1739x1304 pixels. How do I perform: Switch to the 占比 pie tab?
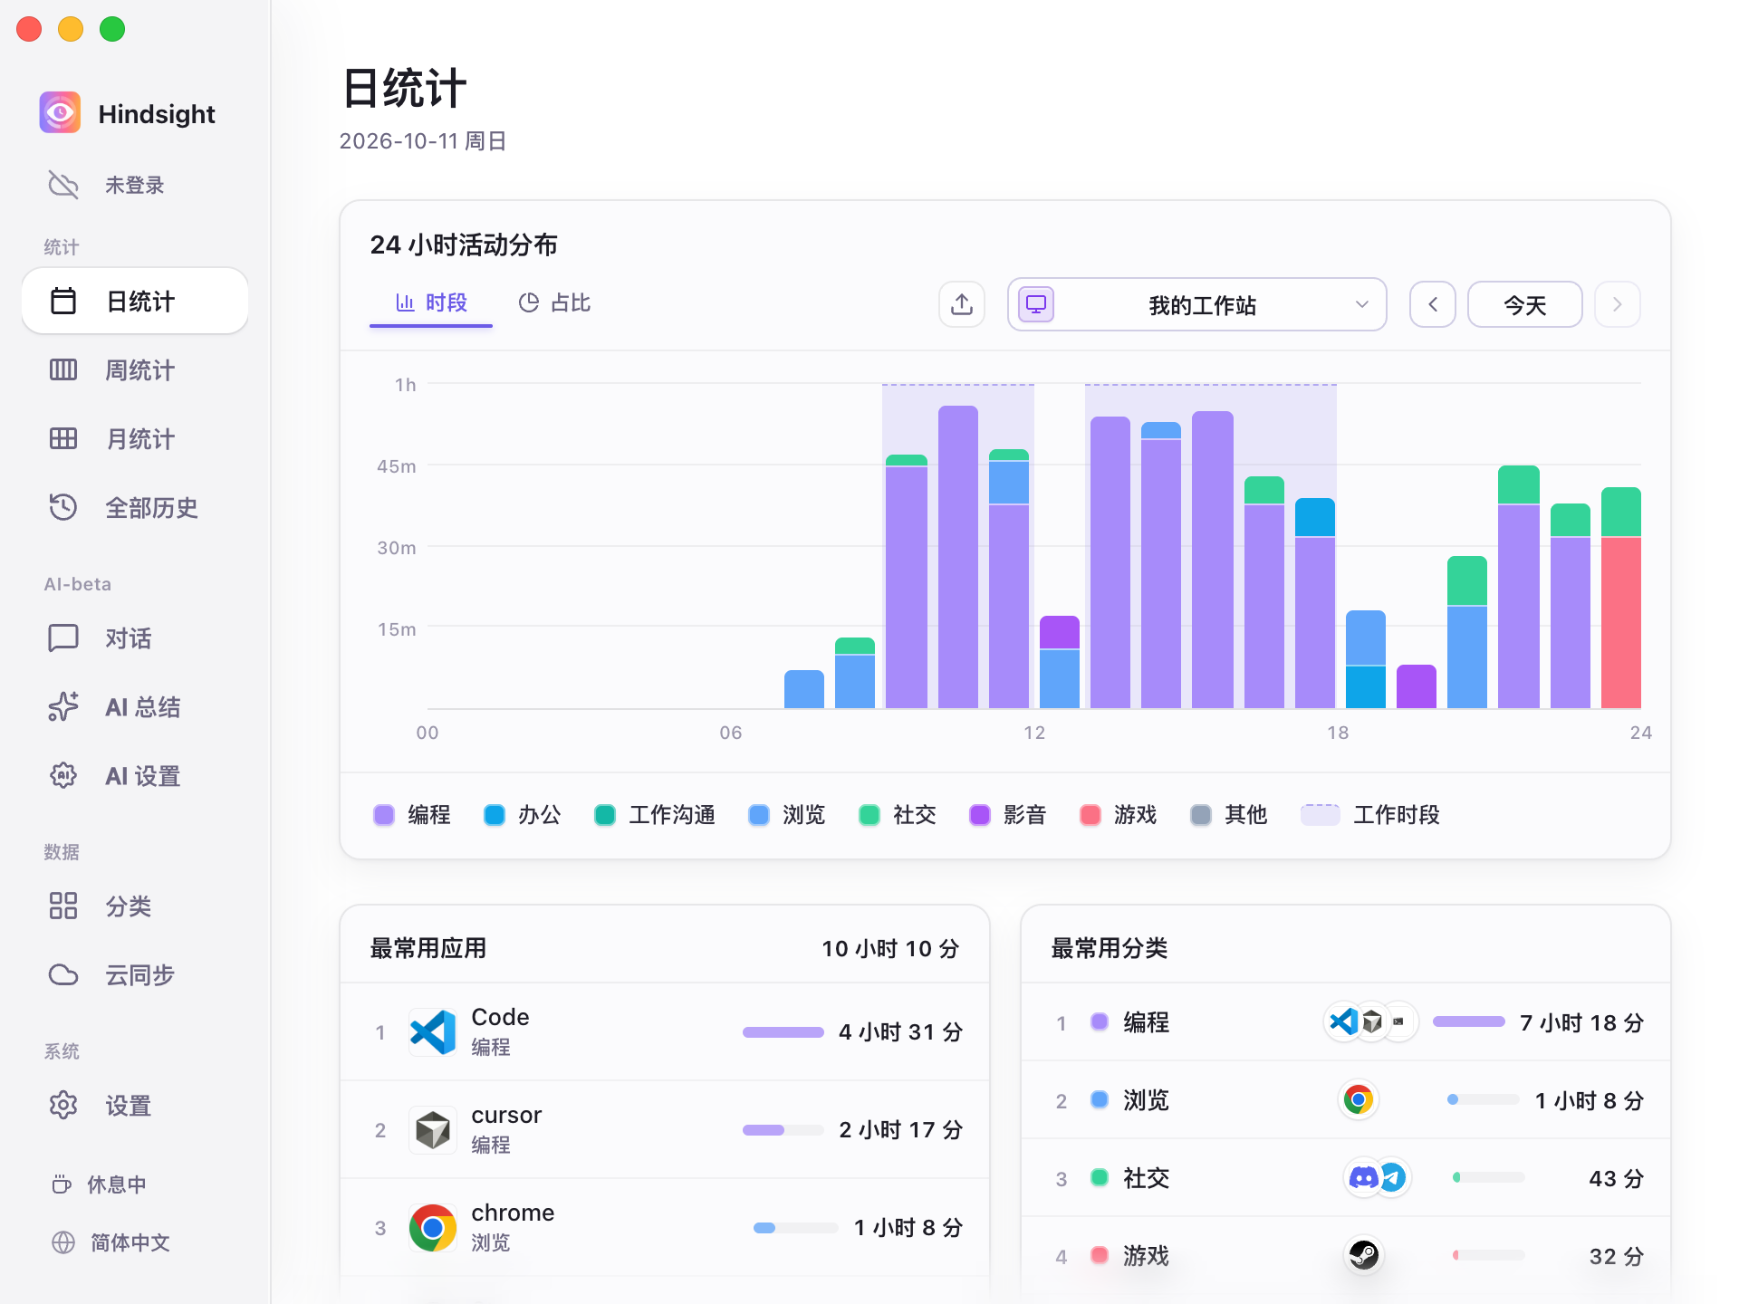[554, 302]
